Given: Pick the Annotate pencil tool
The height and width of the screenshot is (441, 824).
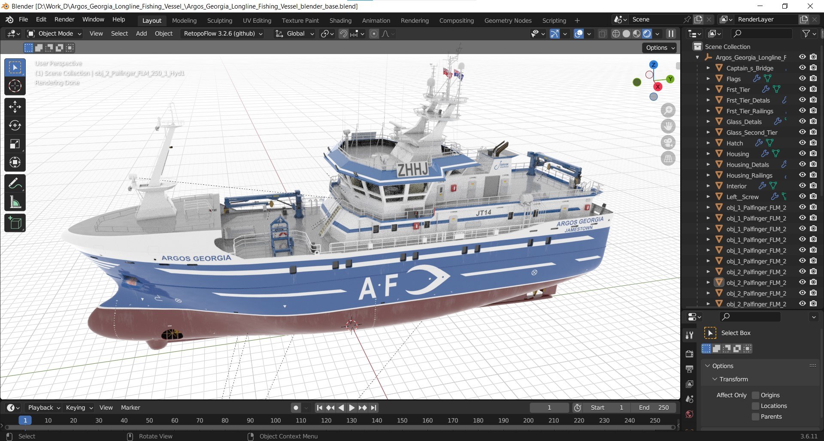Looking at the screenshot, I should [15, 184].
